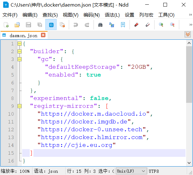Open the tab list dropdown arrow
This screenshot has width=193, height=175.
coord(188,34)
